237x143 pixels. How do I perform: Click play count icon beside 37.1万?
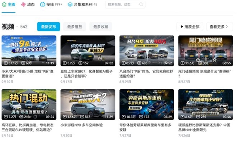pos(6,63)
